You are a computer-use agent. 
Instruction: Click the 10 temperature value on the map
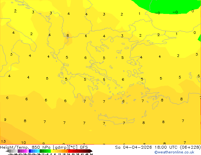point(23,143)
